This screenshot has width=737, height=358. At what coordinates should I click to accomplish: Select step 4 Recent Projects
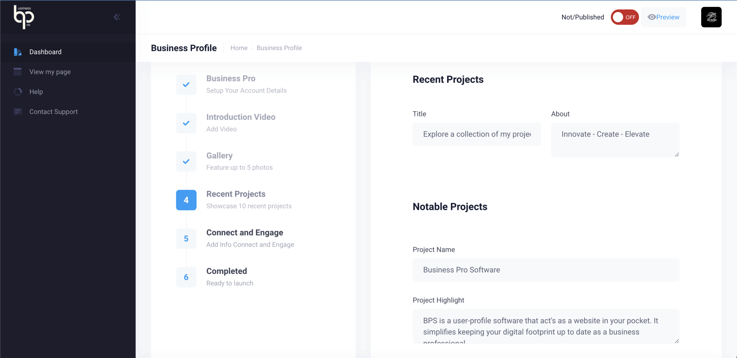[186, 200]
